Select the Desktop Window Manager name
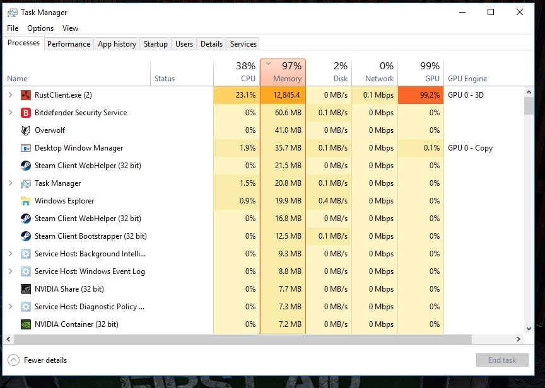 79,148
